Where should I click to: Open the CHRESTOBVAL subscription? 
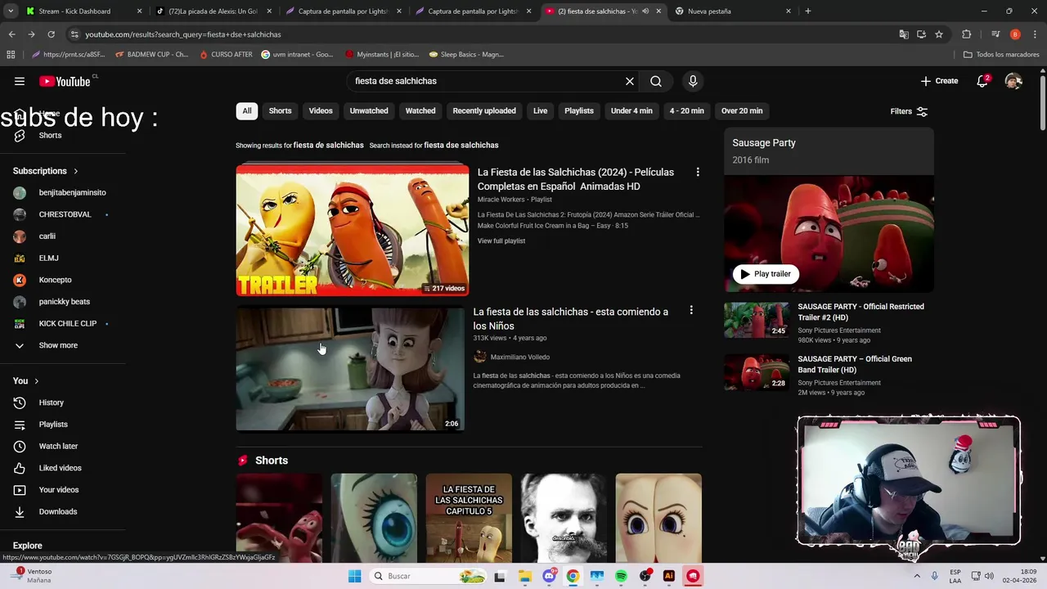pyautogui.click(x=65, y=214)
